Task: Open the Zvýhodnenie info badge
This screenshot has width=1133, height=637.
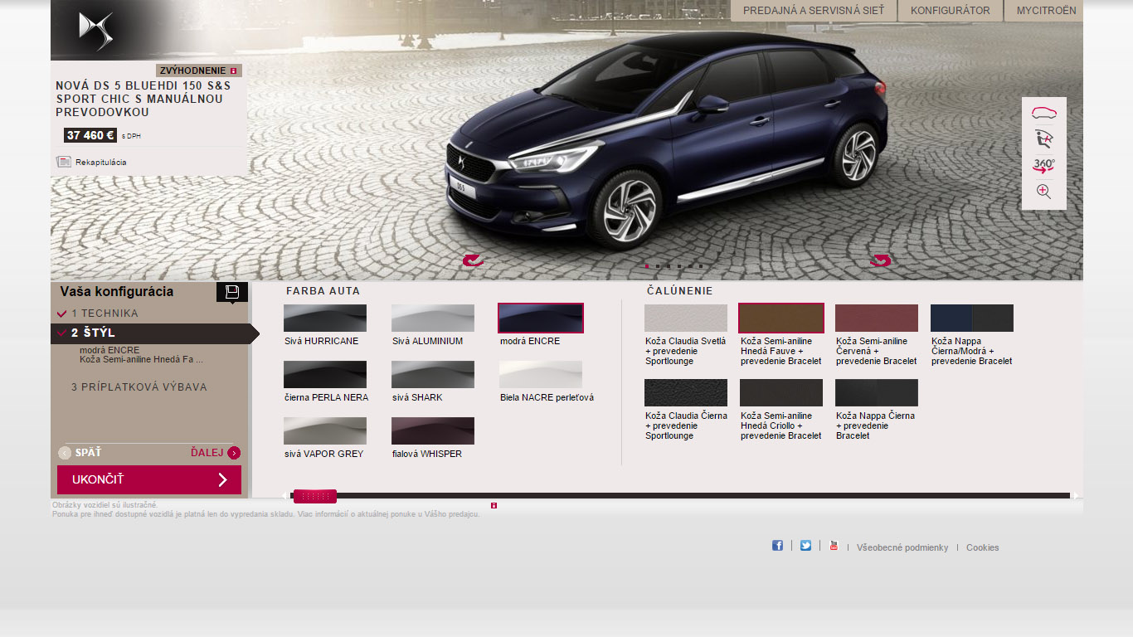Action: [x=199, y=71]
